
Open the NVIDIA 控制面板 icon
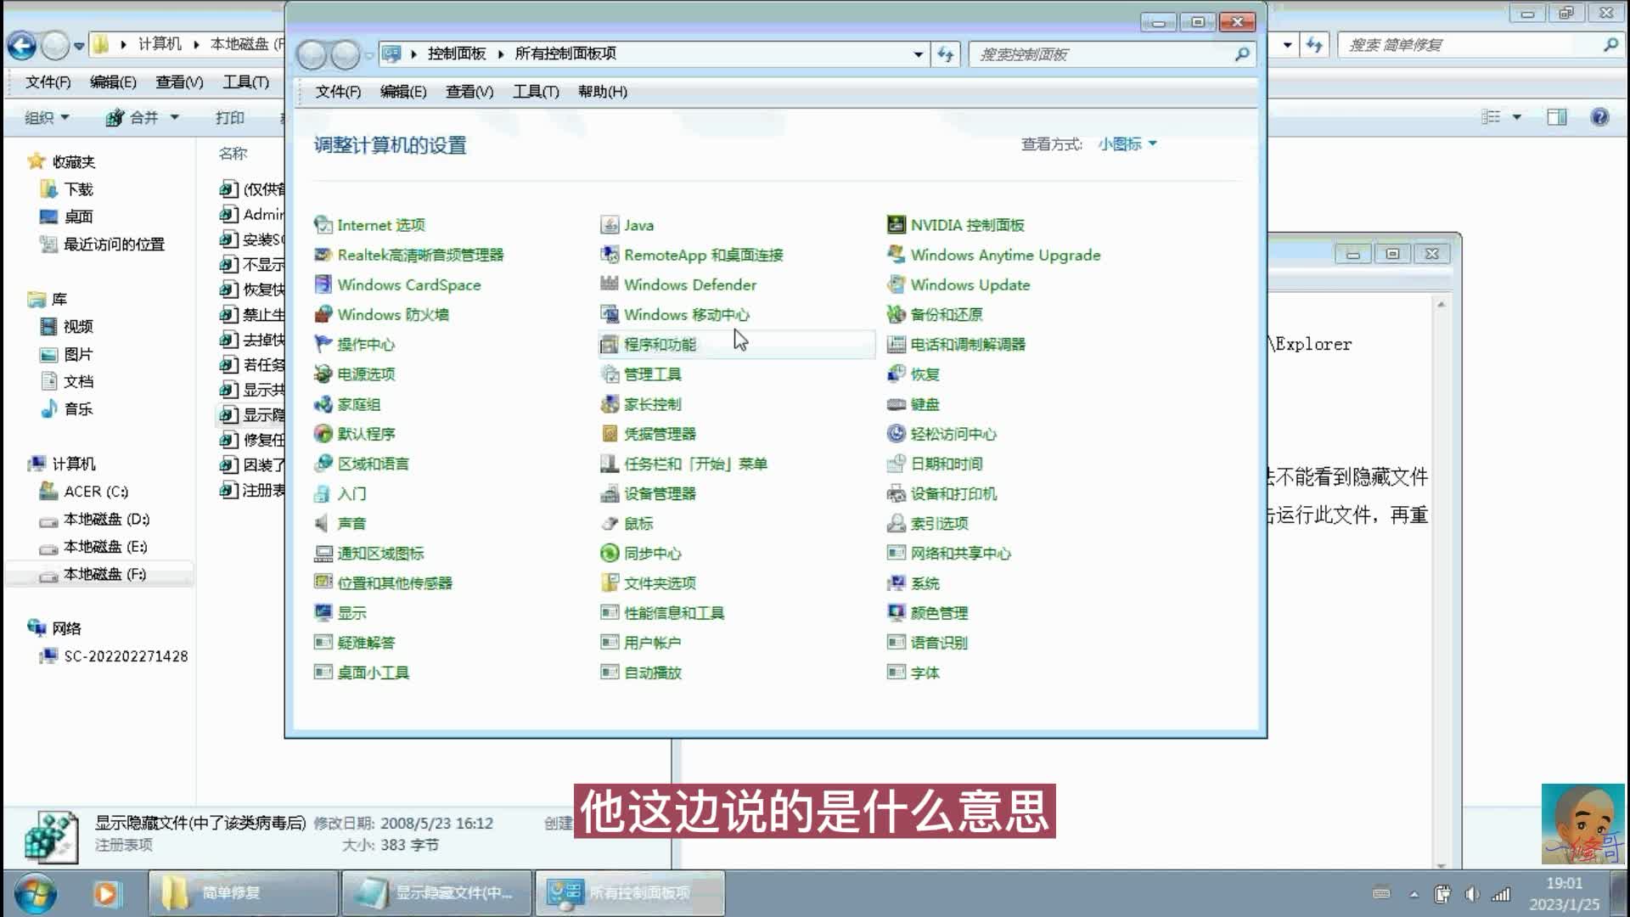pyautogui.click(x=896, y=225)
